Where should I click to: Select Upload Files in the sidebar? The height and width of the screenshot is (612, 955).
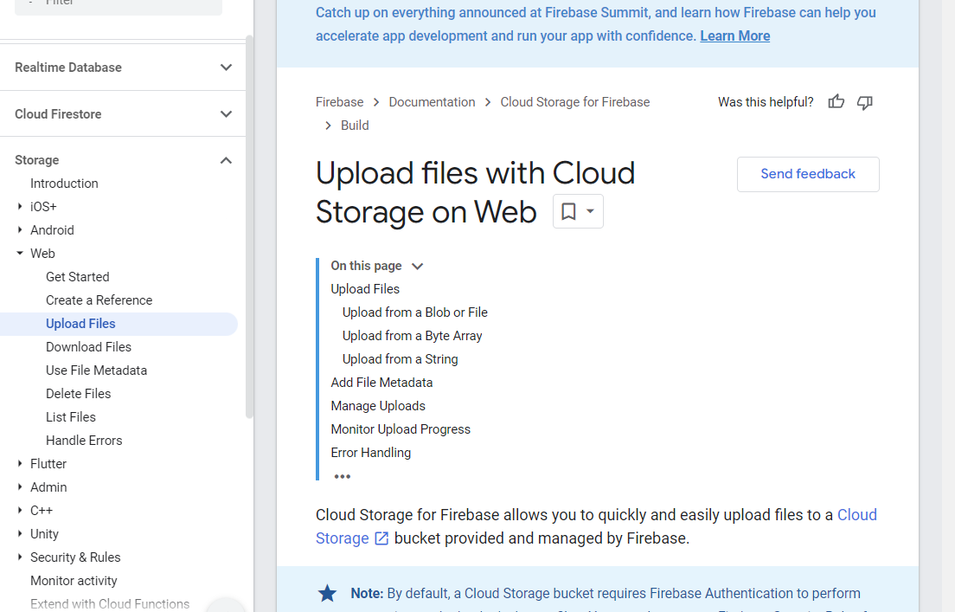(80, 324)
